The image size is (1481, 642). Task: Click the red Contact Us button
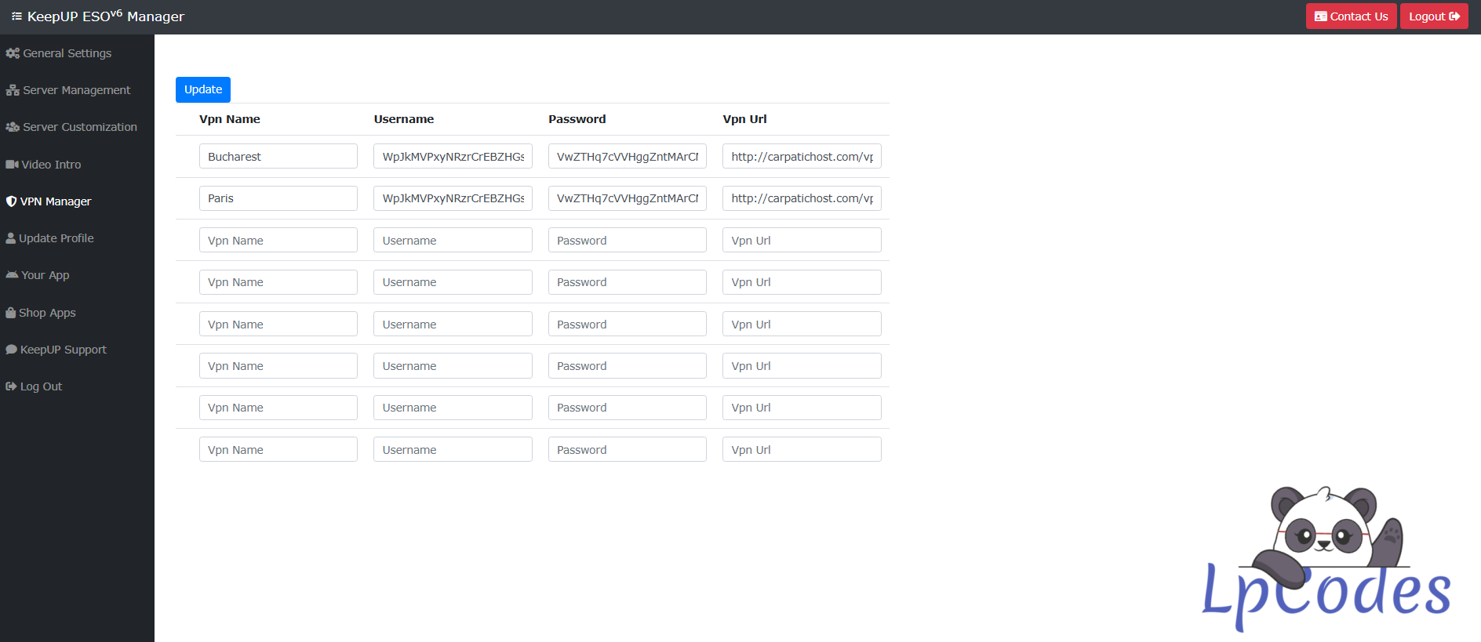pyautogui.click(x=1351, y=16)
